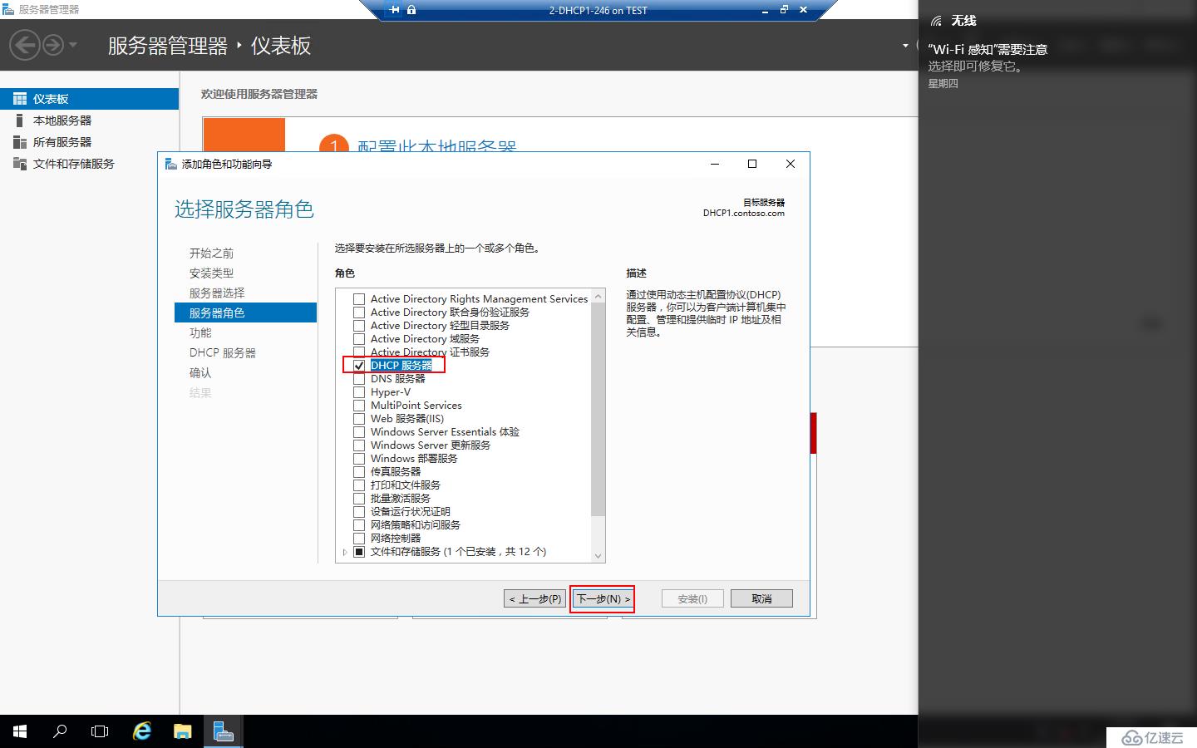The width and height of the screenshot is (1197, 748).
Task: Open taskbar search
Action: pos(60,731)
